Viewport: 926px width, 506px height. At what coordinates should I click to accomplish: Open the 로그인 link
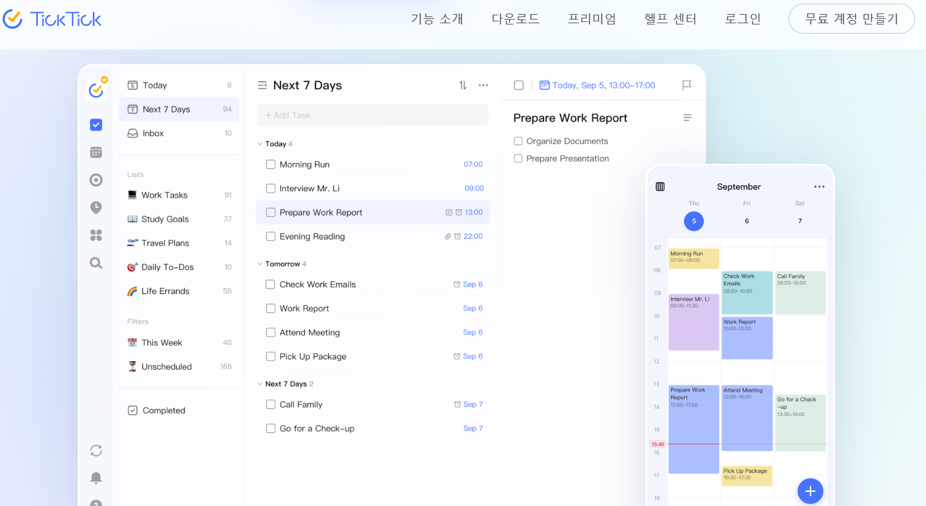[742, 19]
